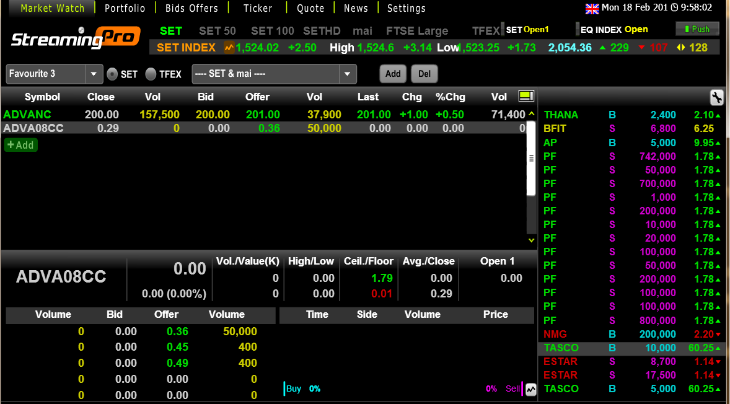Click the watchlist vertical scrollbar handle
The width and height of the screenshot is (730, 404).
coord(531,158)
